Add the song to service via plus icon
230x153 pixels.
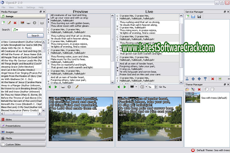(34, 23)
